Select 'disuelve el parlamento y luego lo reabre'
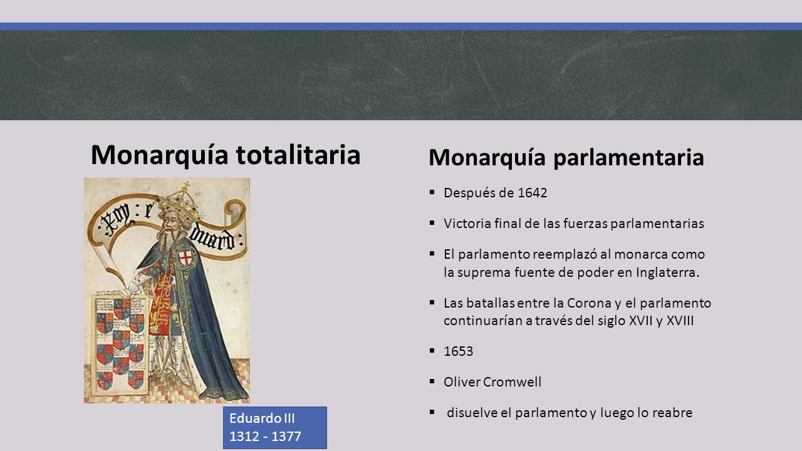The width and height of the screenshot is (802, 451). tap(569, 413)
